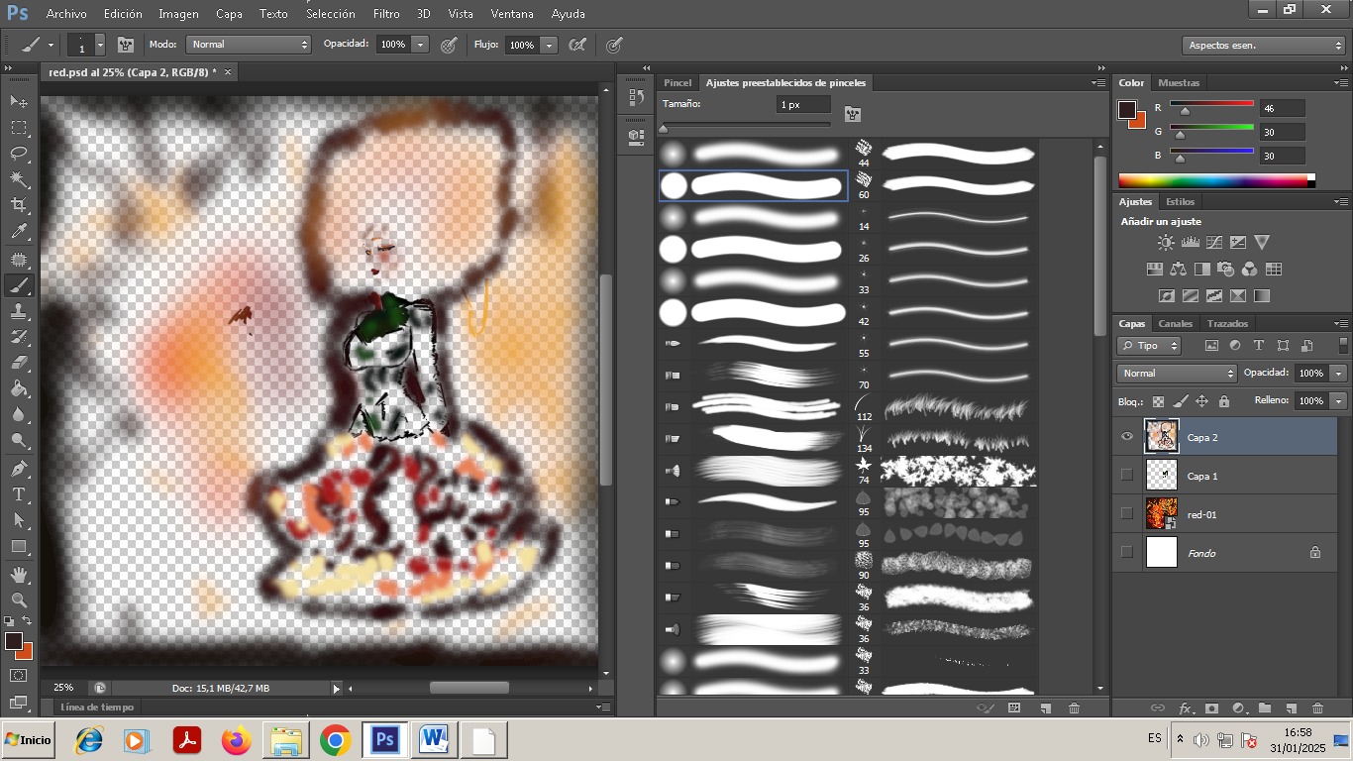The width and height of the screenshot is (1353, 761).
Task: Enable airbrush mode next to Flujo
Action: (577, 45)
